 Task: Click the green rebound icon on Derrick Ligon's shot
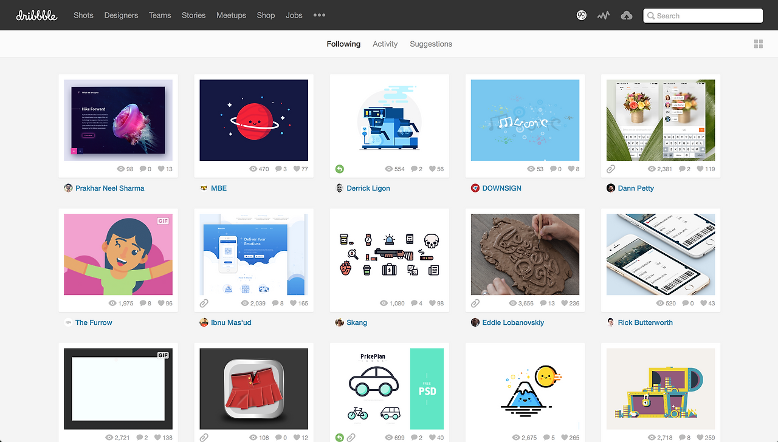click(x=340, y=169)
